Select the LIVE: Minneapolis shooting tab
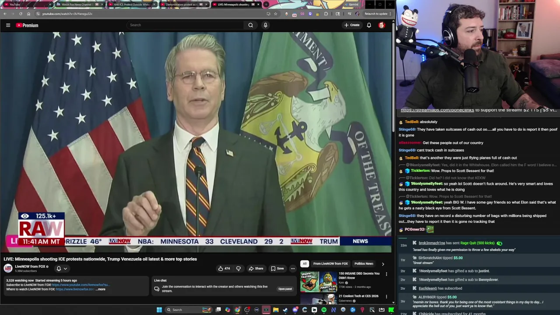 (x=235, y=4)
